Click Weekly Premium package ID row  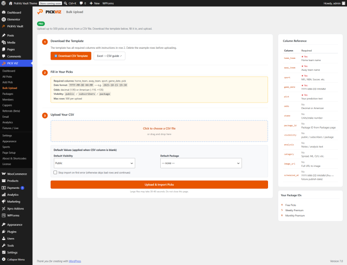(310, 210)
